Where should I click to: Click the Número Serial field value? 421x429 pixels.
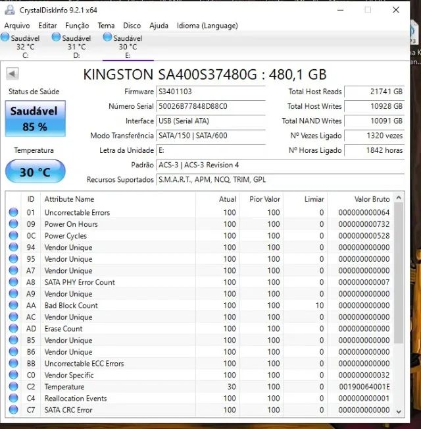(210, 106)
